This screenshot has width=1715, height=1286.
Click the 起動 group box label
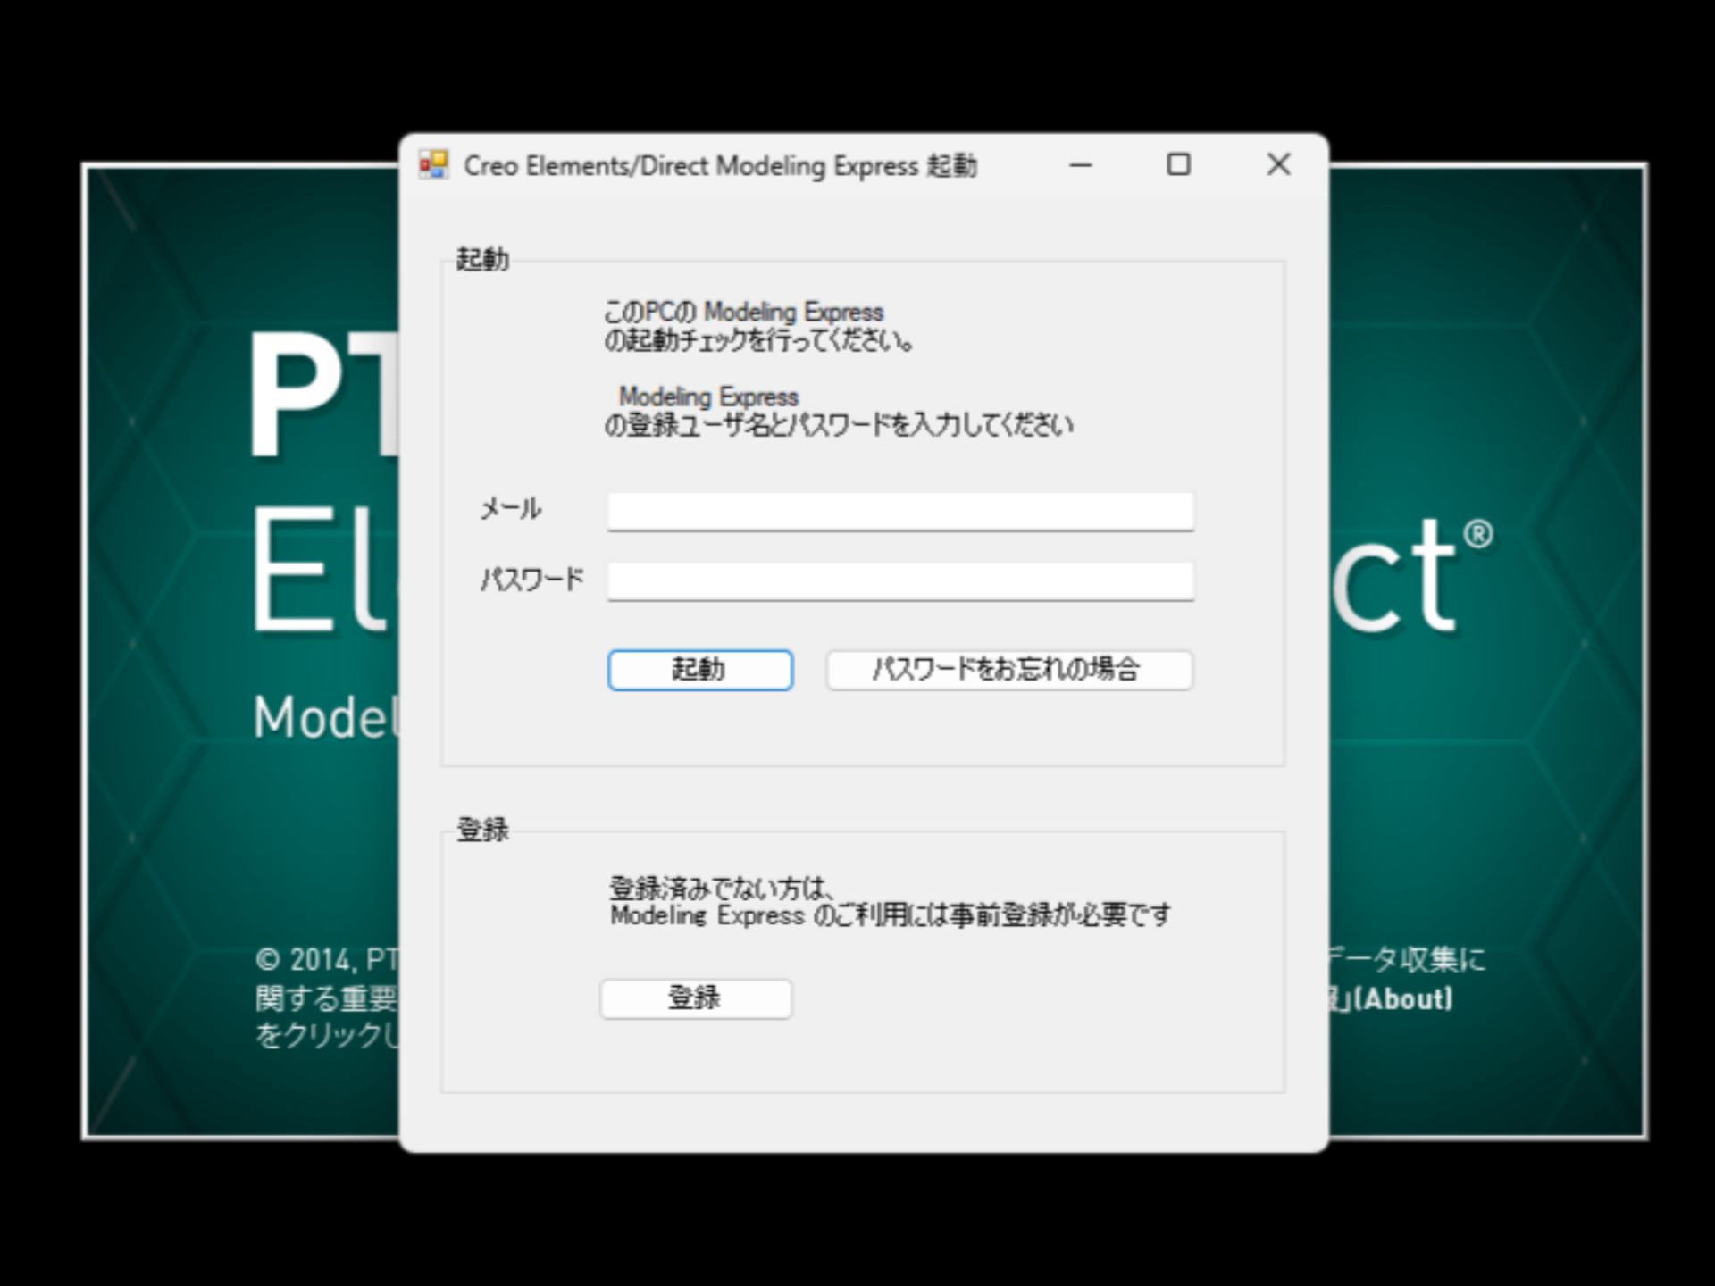pyautogui.click(x=483, y=260)
